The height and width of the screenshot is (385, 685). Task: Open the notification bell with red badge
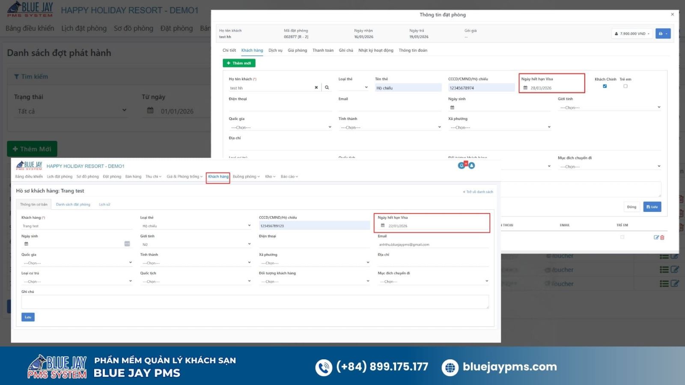coord(462,166)
